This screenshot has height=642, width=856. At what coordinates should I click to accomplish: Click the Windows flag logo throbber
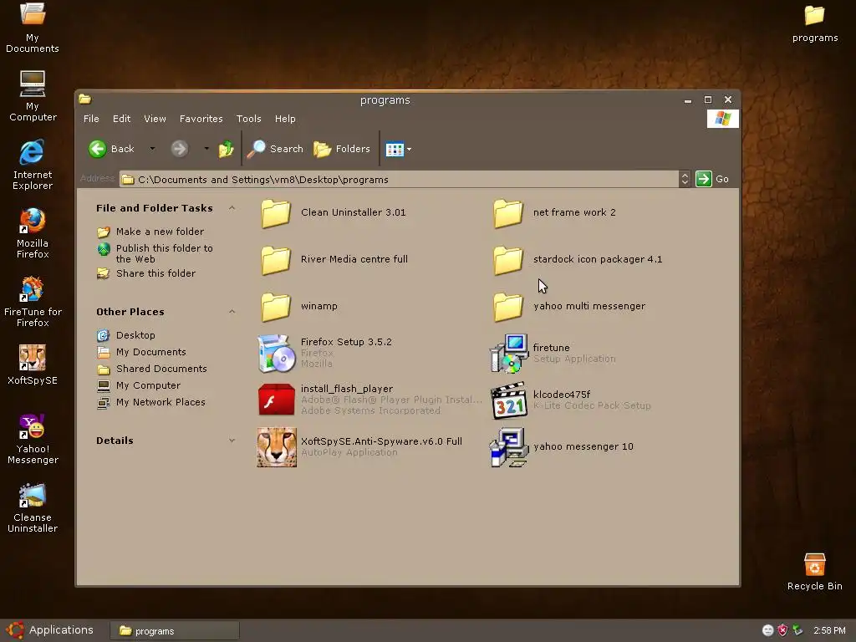tap(723, 119)
